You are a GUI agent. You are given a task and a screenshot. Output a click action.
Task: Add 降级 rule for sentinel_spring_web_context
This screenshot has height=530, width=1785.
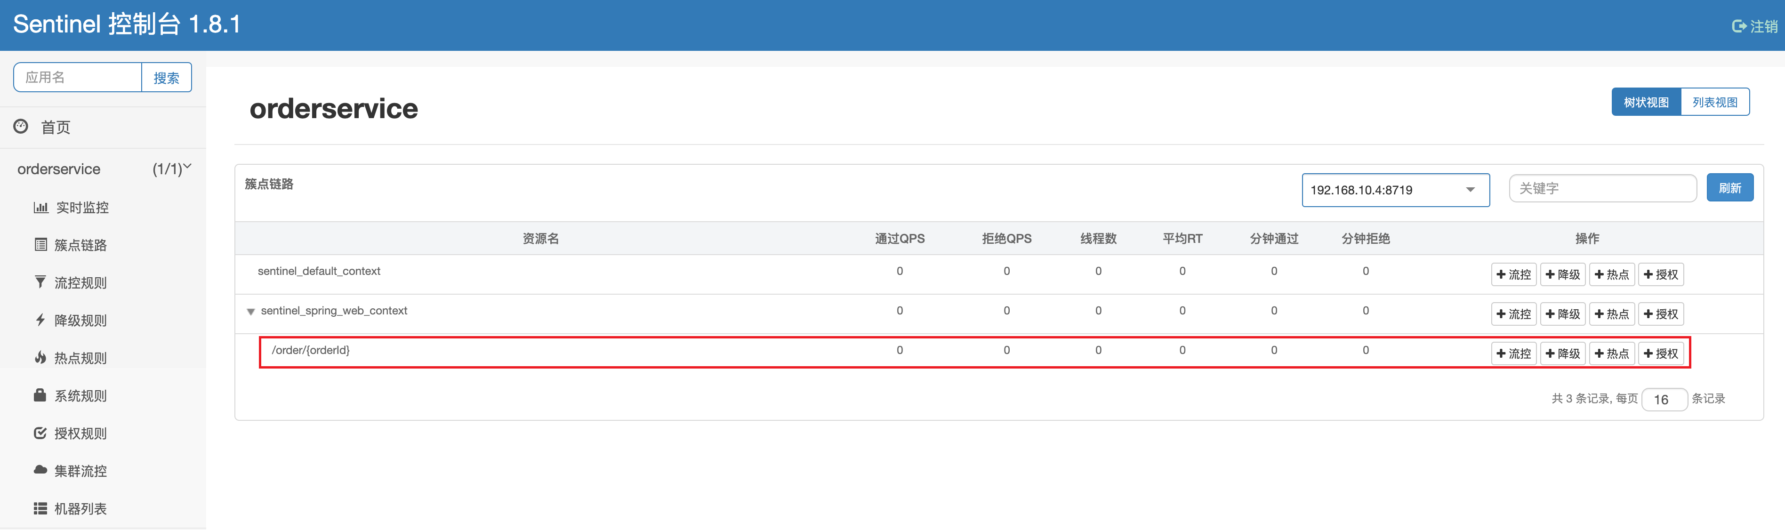[1562, 314]
